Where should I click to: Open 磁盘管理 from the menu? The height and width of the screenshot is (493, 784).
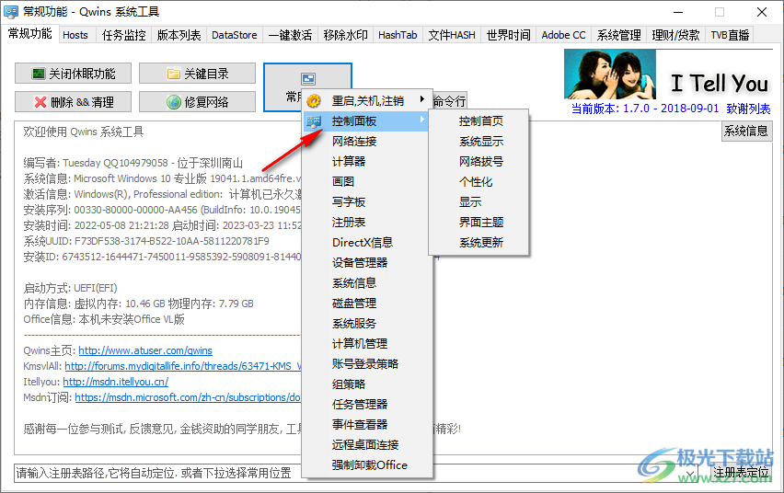(x=367, y=303)
